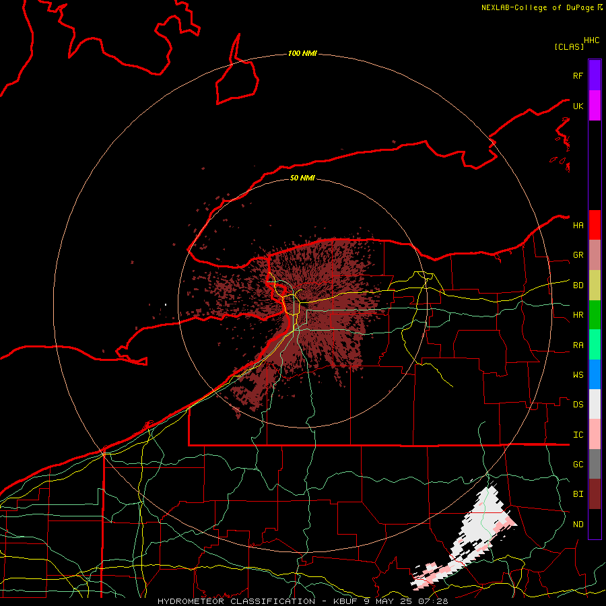Viewport: 606px width, 606px height.
Task: Click the white dry snow echo region
Action: pyautogui.click(x=483, y=522)
